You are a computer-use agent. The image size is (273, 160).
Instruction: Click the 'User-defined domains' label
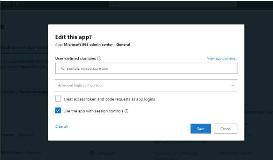[76, 58]
